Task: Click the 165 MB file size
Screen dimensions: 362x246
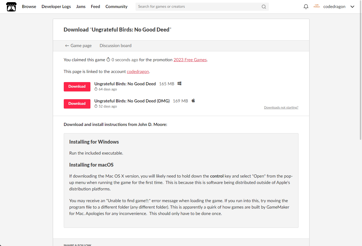Action: pos(167,84)
